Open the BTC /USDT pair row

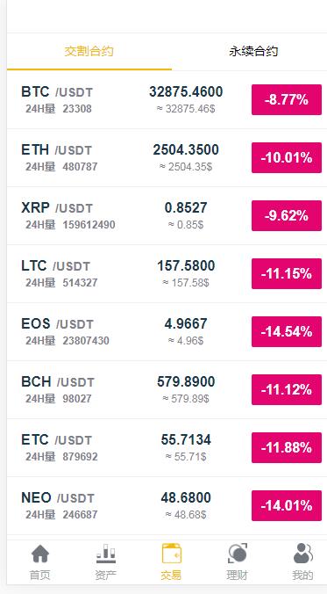coord(167,100)
